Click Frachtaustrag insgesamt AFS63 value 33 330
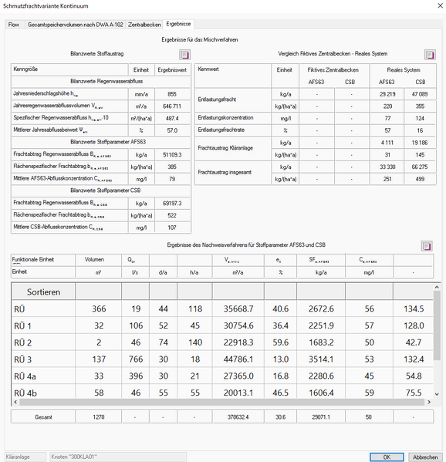The height and width of the screenshot is (462, 446). pyautogui.click(x=387, y=167)
